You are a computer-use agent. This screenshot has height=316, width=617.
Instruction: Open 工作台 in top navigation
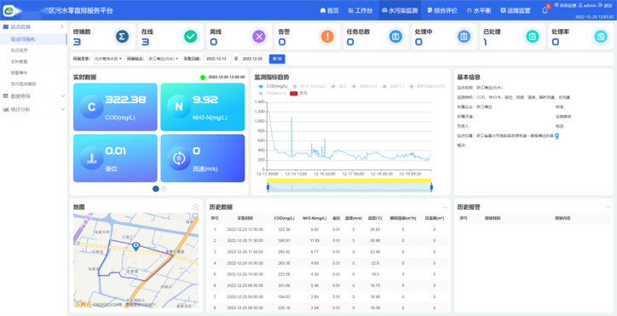point(360,10)
